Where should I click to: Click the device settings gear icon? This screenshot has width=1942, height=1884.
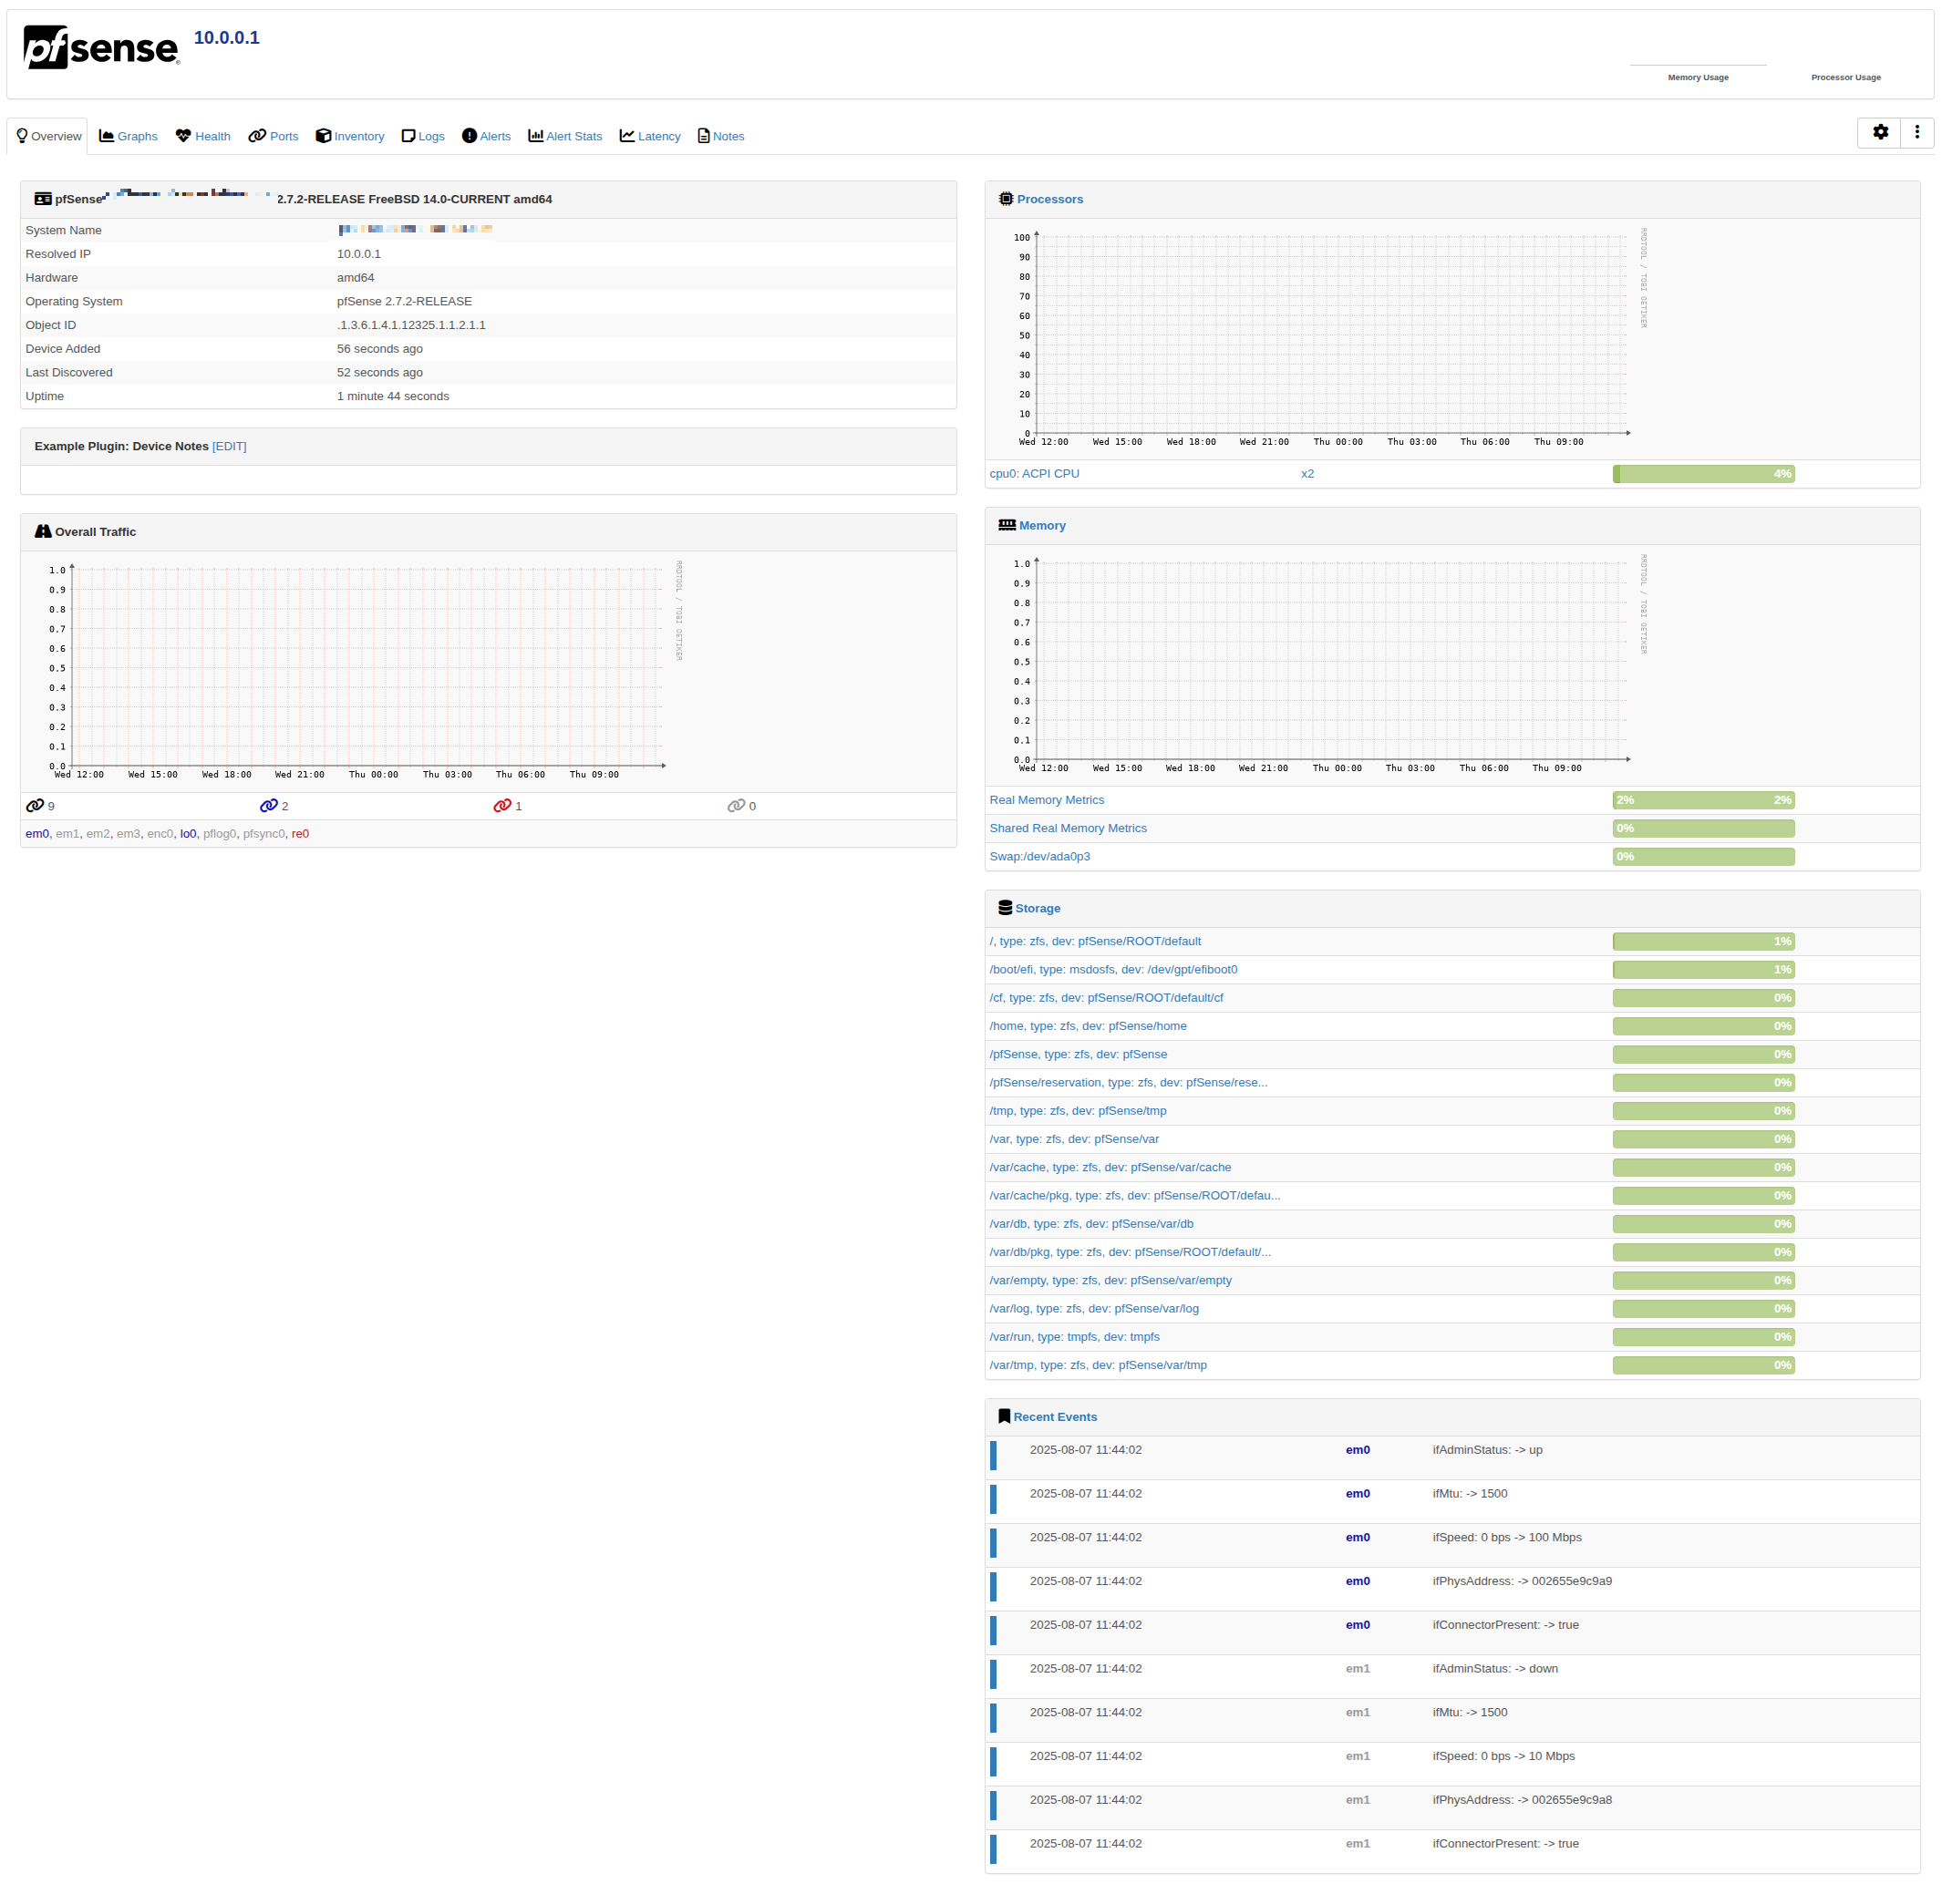point(1880,132)
